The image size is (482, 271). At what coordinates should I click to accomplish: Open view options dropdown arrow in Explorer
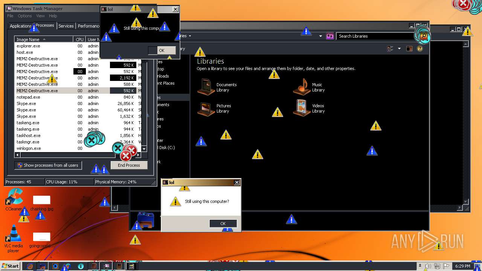click(x=399, y=49)
